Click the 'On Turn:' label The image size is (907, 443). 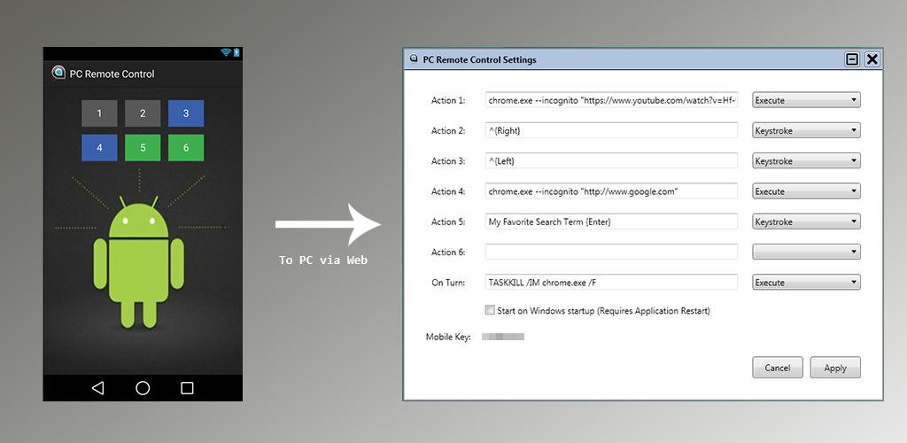pyautogui.click(x=448, y=283)
